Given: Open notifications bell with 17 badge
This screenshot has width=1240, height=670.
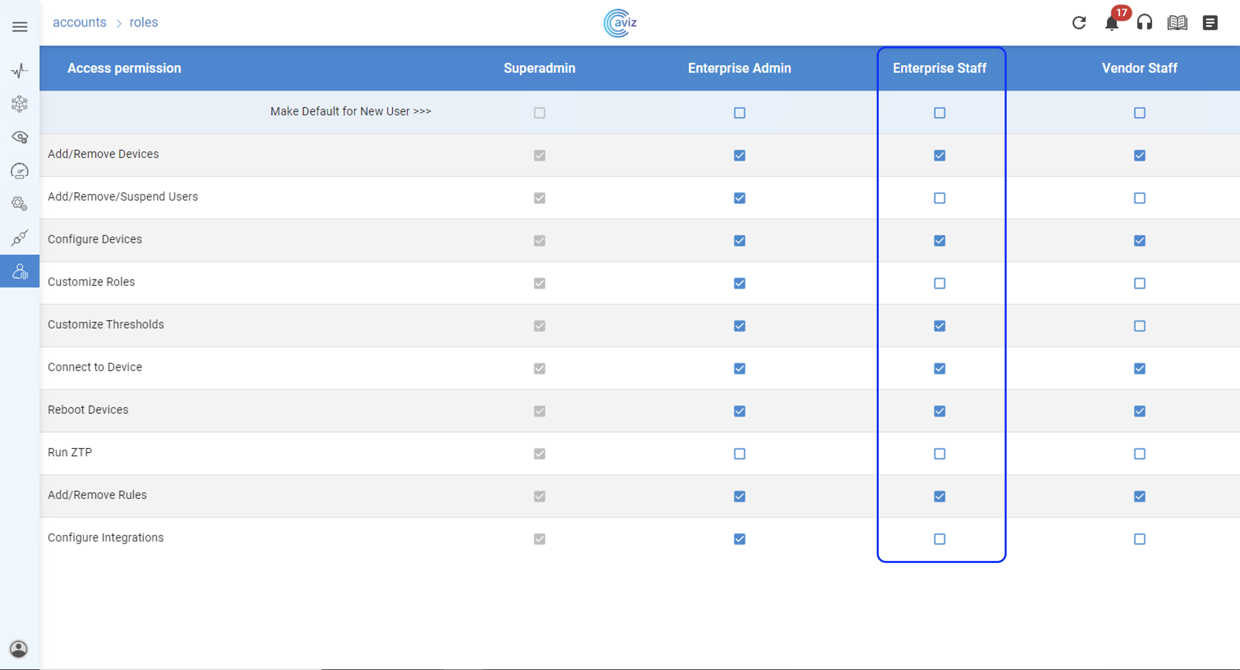Looking at the screenshot, I should click(x=1112, y=23).
